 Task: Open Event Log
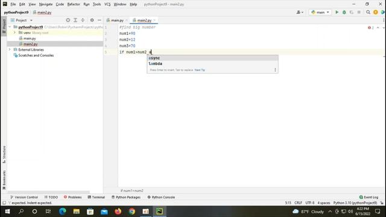click(369, 197)
